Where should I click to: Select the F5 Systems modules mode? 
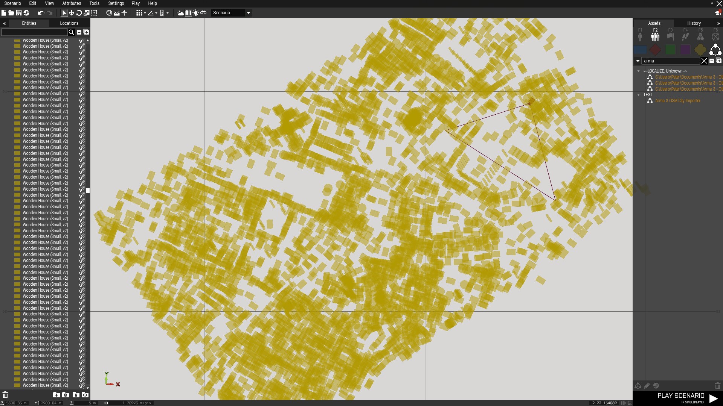pyautogui.click(x=700, y=35)
